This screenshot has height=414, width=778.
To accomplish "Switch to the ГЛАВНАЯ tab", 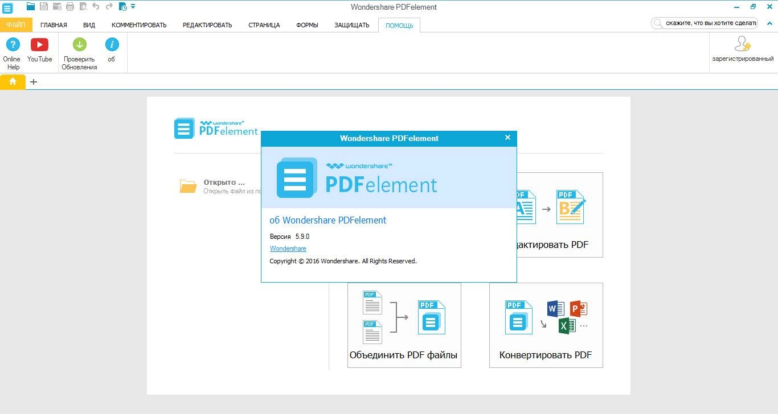I will point(54,25).
